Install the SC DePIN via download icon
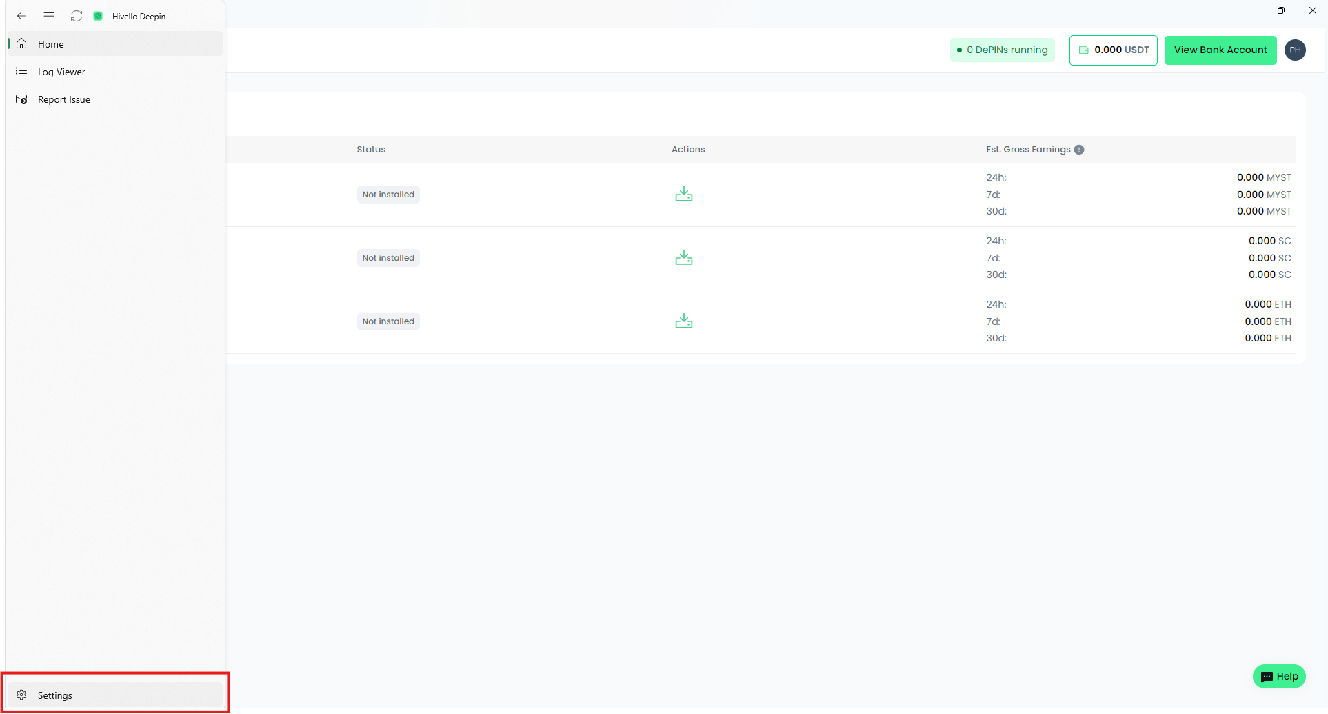Viewport: 1328px width, 714px height. [684, 257]
